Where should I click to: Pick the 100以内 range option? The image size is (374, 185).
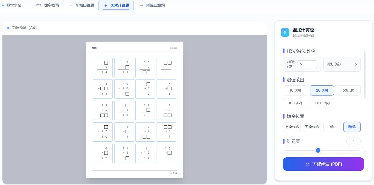click(295, 103)
